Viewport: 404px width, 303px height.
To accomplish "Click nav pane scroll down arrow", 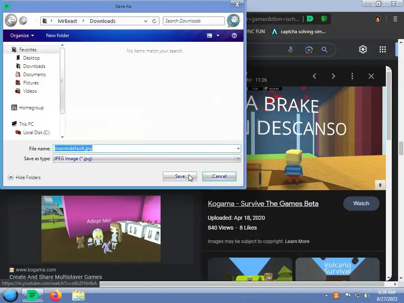I will [x=62, y=137].
